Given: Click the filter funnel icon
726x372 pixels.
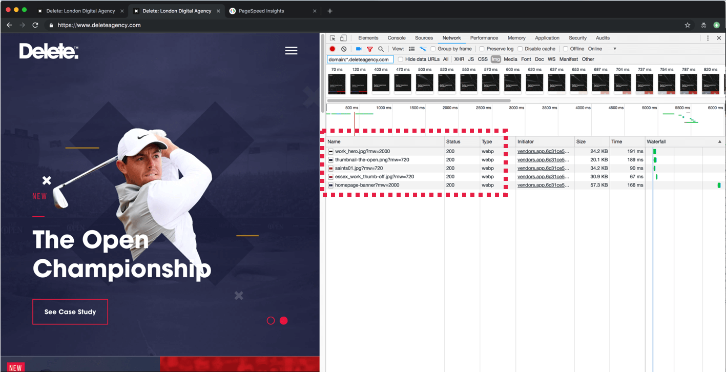Looking at the screenshot, I should pyautogui.click(x=370, y=49).
